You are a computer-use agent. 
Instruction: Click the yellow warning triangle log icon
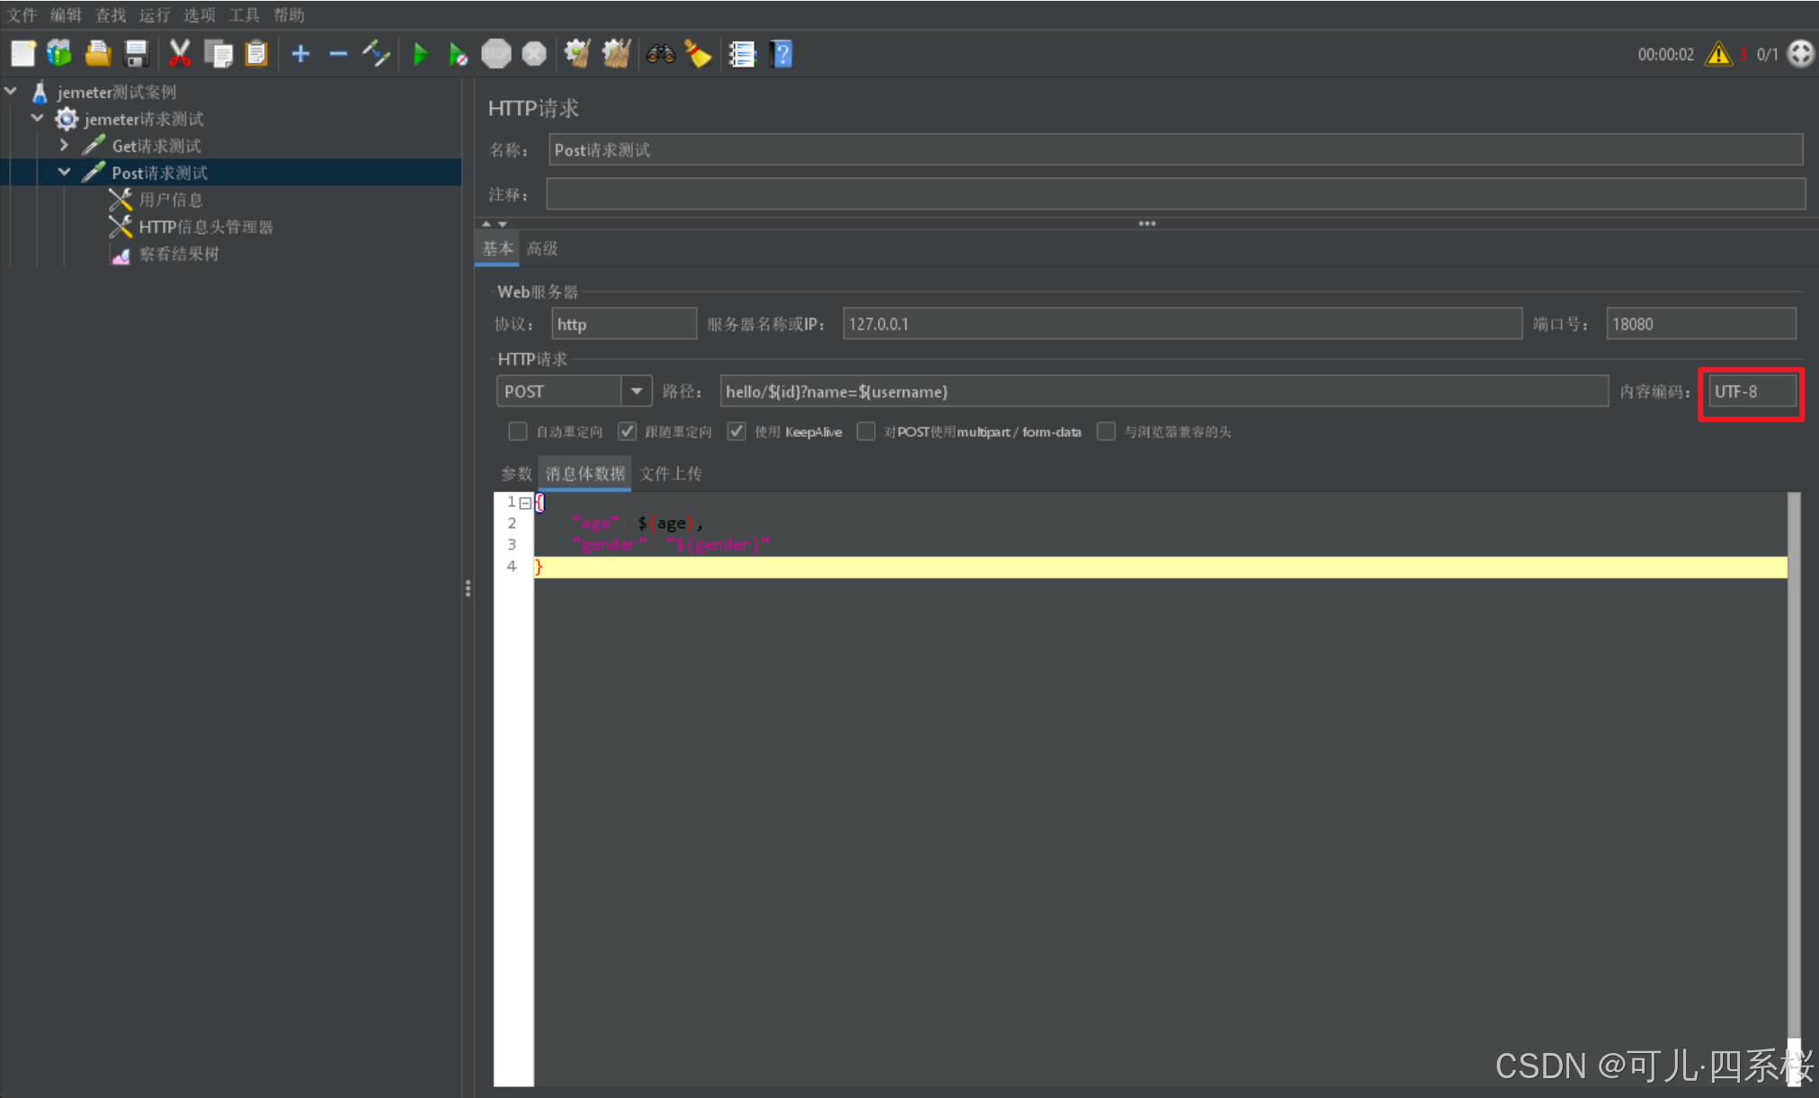point(1718,55)
